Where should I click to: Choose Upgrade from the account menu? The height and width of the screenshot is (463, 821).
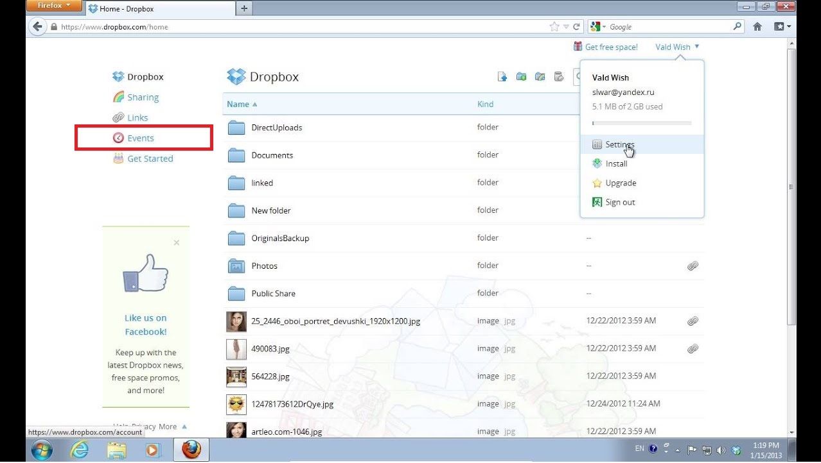(x=642, y=183)
